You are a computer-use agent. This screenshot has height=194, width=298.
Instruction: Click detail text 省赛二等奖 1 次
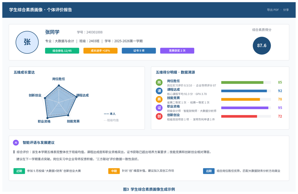pyautogui.click(x=177, y=103)
